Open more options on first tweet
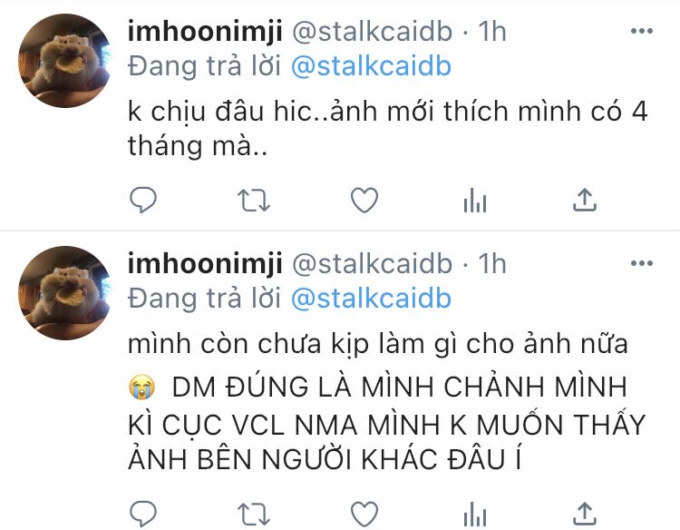 click(x=642, y=31)
